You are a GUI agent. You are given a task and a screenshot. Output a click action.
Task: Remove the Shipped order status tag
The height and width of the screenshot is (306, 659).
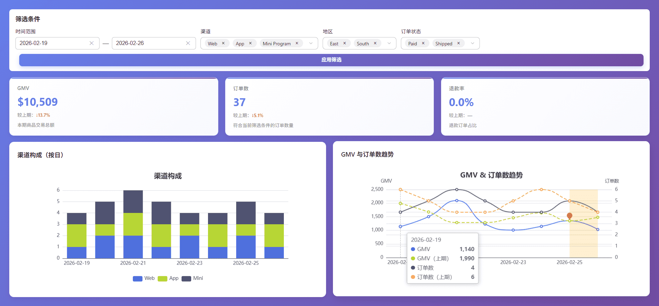click(x=459, y=43)
